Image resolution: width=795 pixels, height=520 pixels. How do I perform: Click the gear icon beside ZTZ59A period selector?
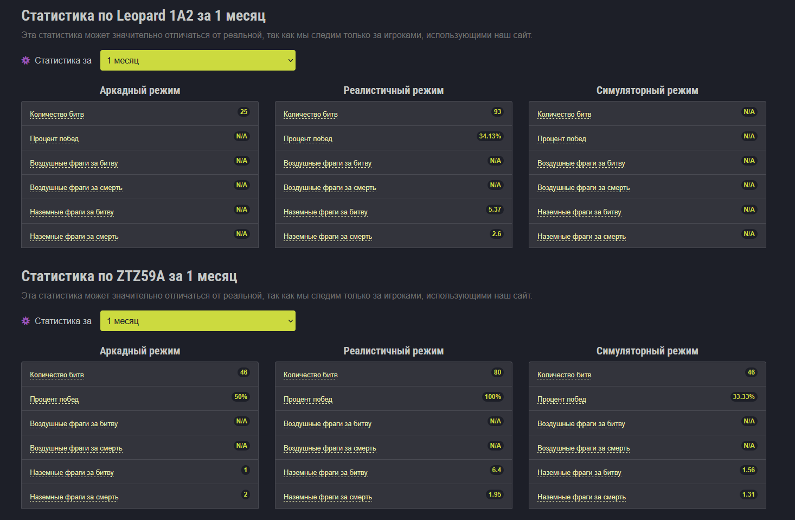(x=25, y=321)
